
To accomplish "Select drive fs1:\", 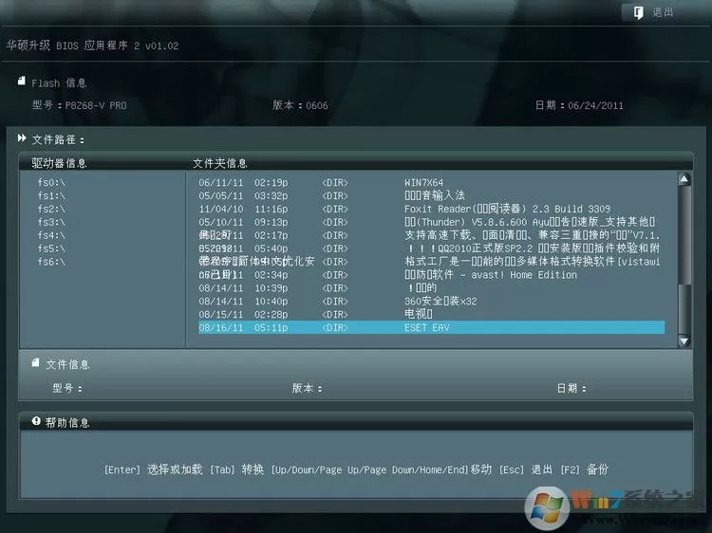I will click(x=51, y=196).
